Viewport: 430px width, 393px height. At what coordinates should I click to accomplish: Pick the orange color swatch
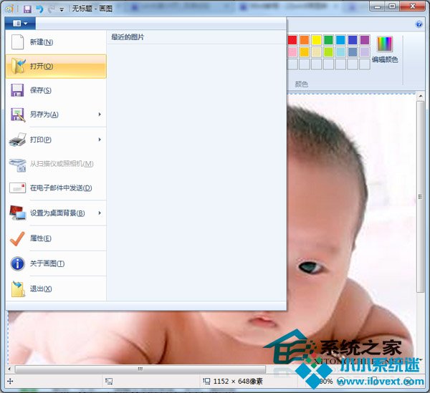pos(305,40)
